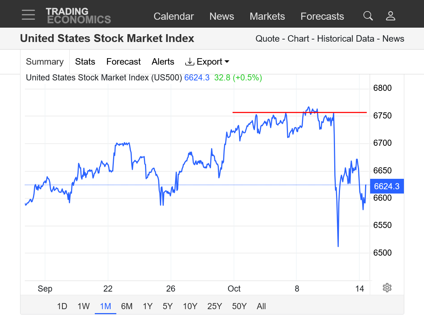The image size is (424, 335).
Task: Open the Forecasts navigation item
Action: point(322,17)
